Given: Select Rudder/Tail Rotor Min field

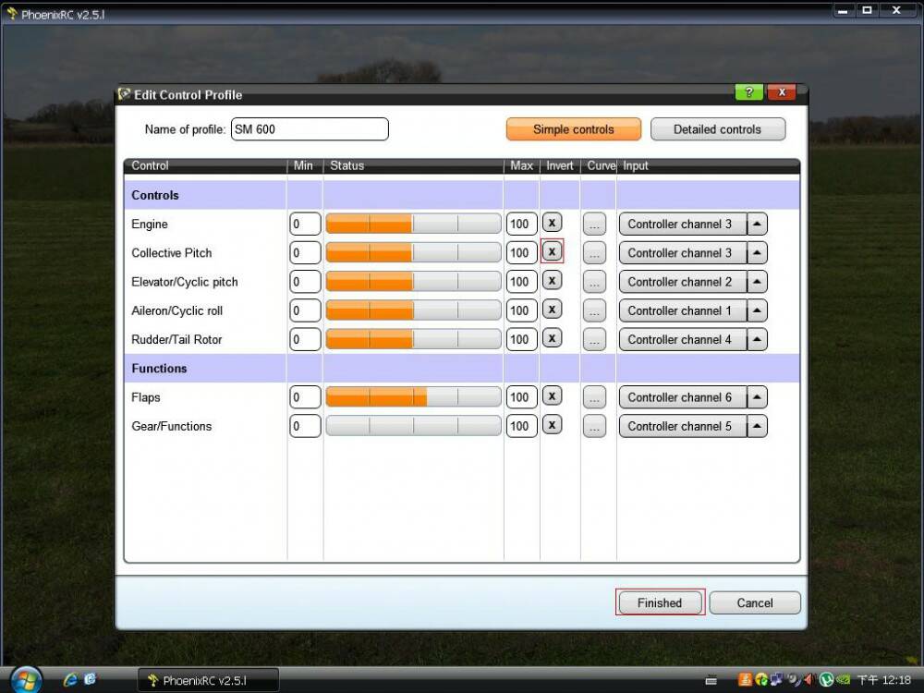Looking at the screenshot, I should tap(305, 339).
